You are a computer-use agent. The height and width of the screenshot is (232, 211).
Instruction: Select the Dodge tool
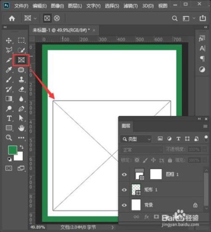coord(9,108)
